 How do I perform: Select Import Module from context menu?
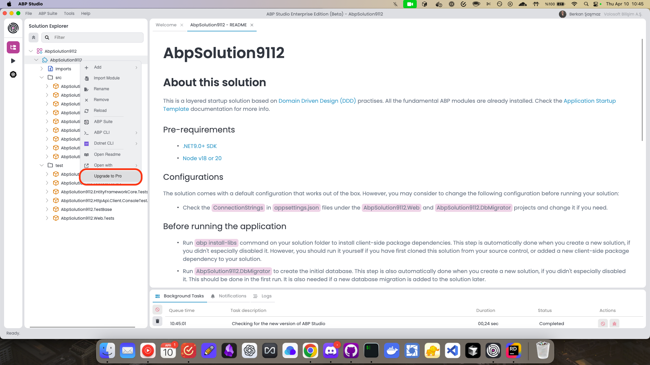click(x=107, y=78)
